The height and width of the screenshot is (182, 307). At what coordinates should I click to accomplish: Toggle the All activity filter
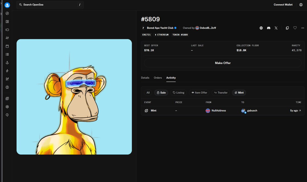coord(148,93)
